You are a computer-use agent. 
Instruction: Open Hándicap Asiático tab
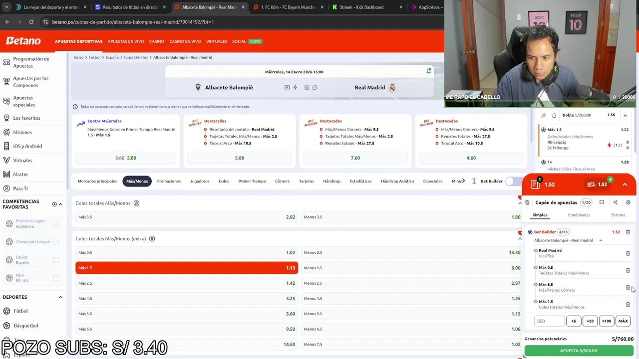397,181
